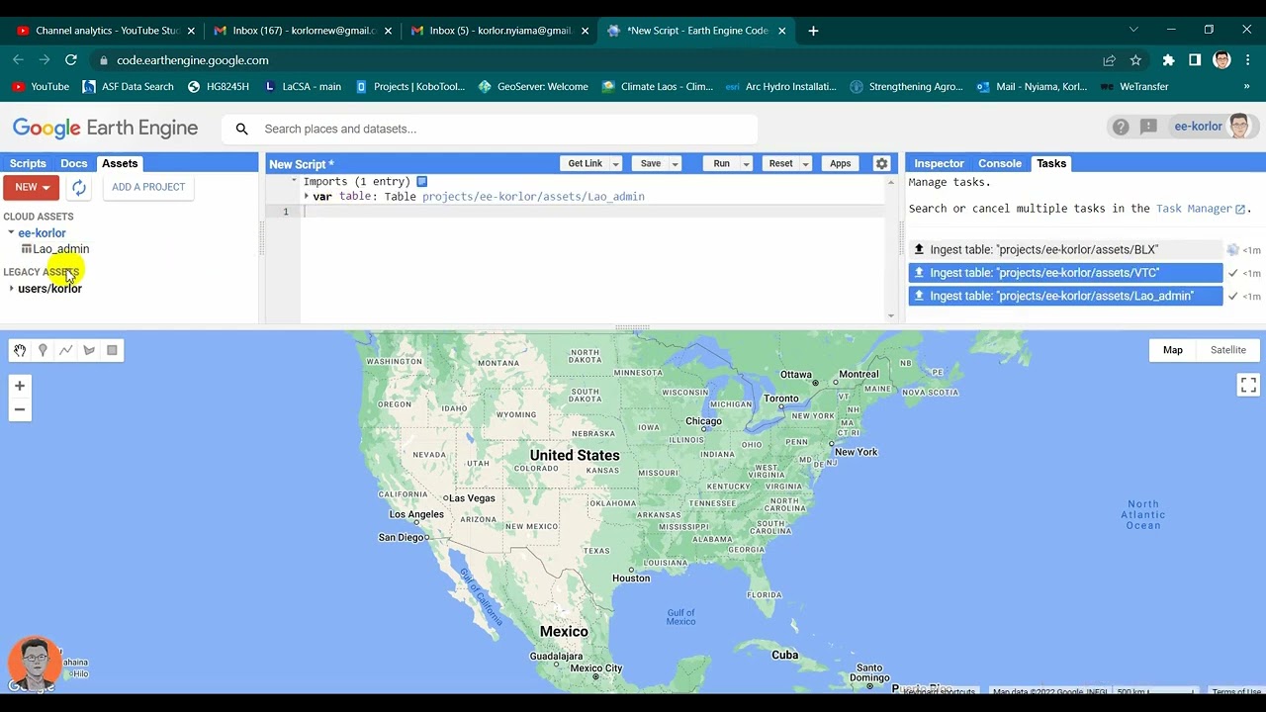Switch map to Satellite view
The height and width of the screenshot is (712, 1266).
coord(1227,350)
